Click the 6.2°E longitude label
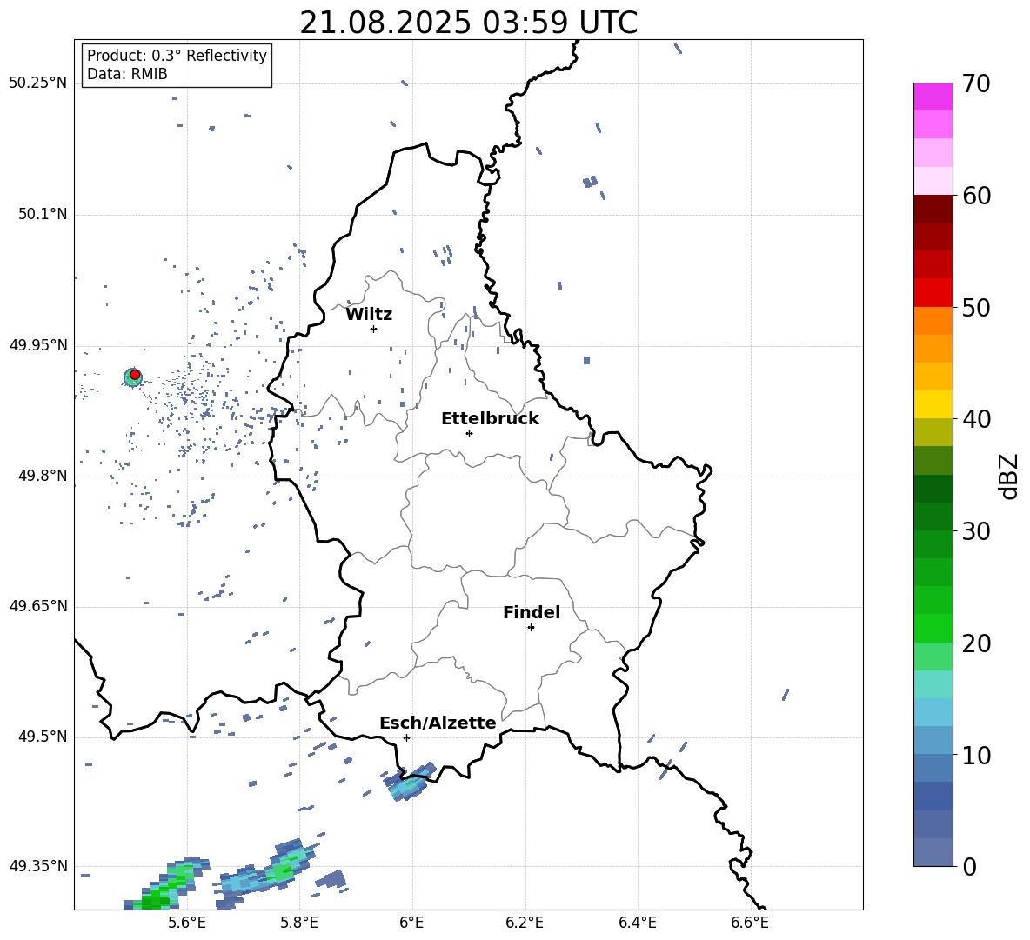Viewport: 1030px width, 940px height. [525, 923]
